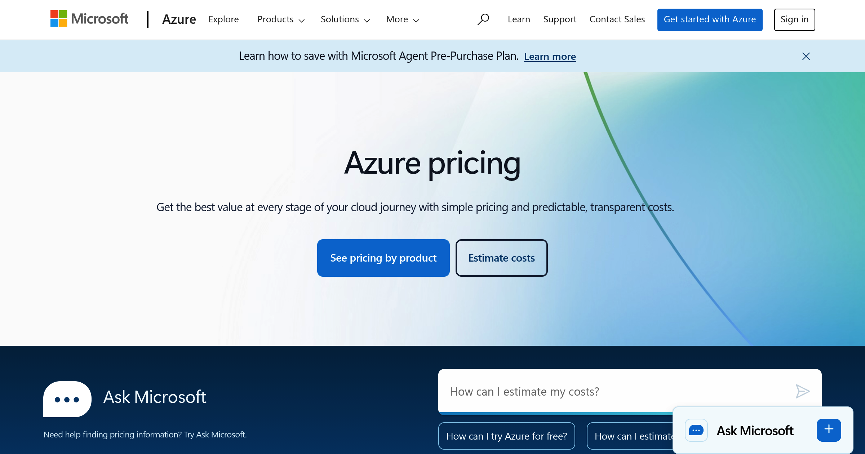
Task: Click the Estimate costs button
Action: (501, 258)
